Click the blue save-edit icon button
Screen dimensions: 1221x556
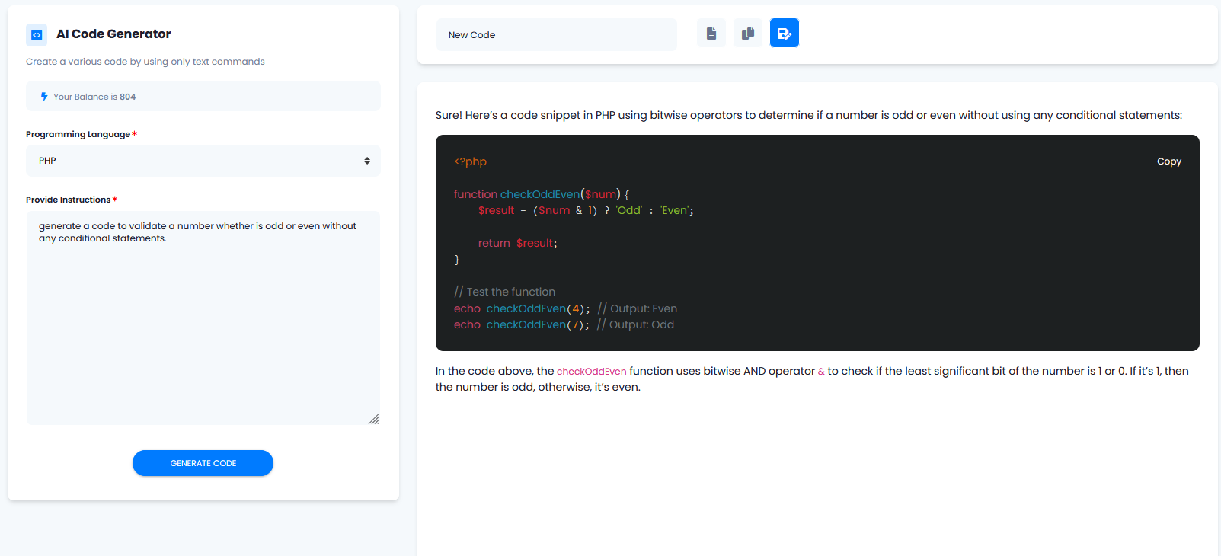click(785, 33)
